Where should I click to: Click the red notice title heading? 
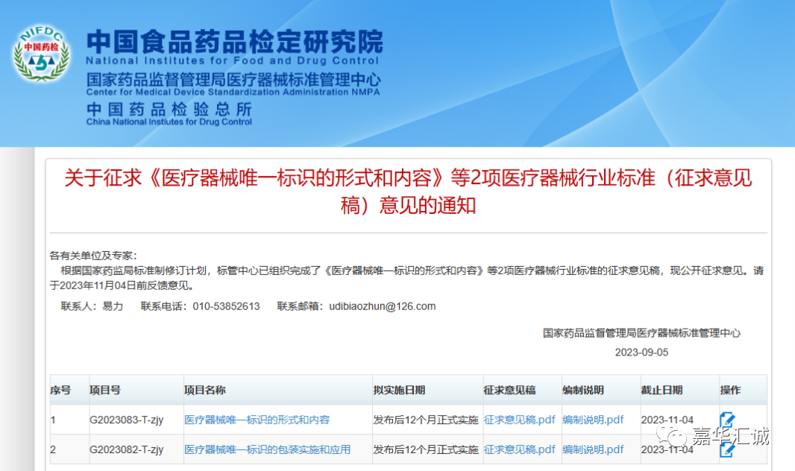[x=408, y=191]
